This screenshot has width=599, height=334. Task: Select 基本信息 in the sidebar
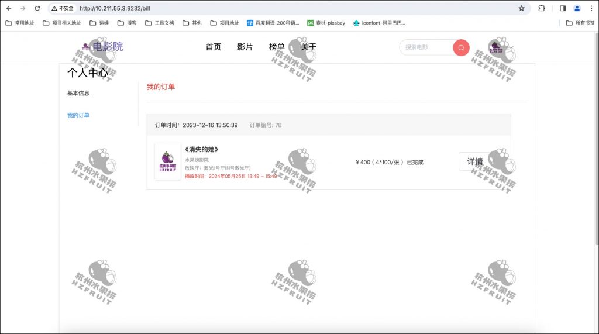(78, 93)
